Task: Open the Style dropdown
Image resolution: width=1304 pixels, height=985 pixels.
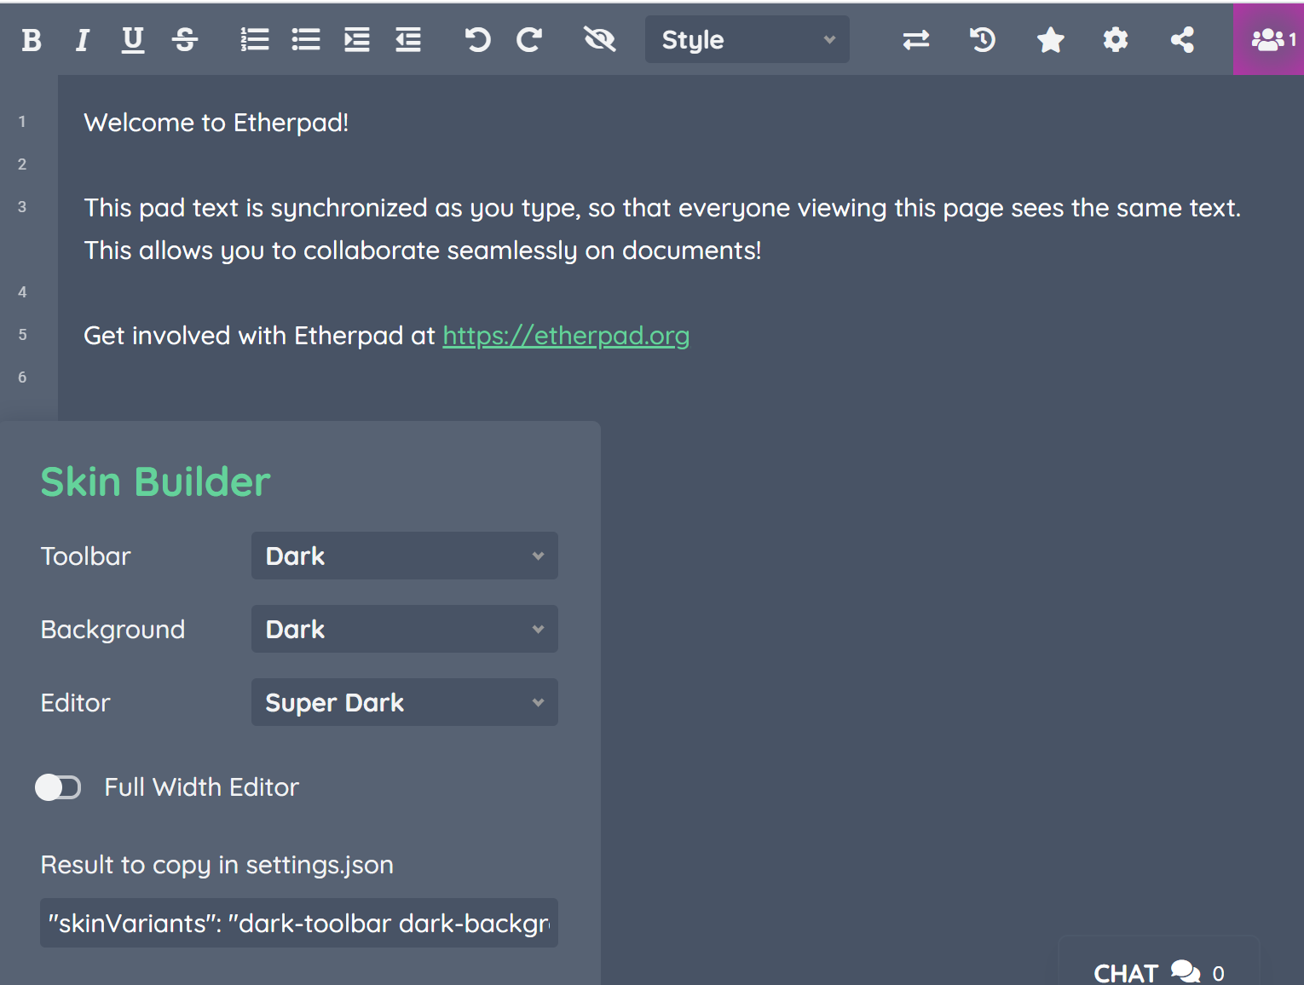Action: click(746, 39)
